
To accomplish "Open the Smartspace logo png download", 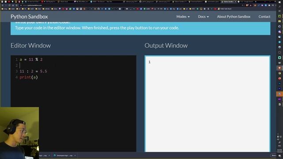I will click(x=63, y=155).
